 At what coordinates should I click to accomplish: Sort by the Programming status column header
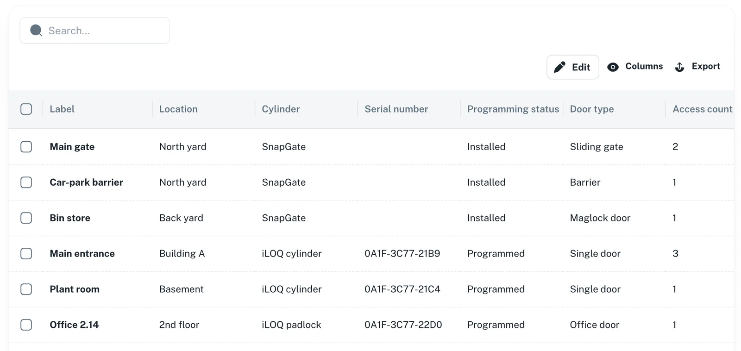coord(513,109)
